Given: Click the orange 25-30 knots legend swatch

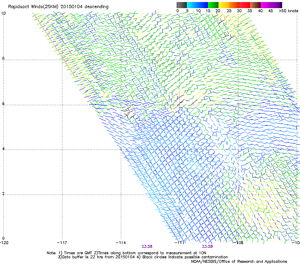Looking at the screenshot, I should 234,5.
